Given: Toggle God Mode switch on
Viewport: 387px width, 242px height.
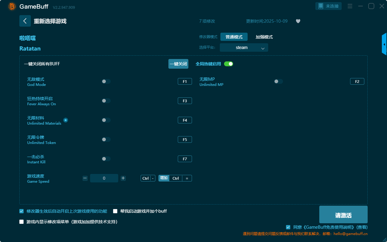Looking at the screenshot, I should click(106, 81).
